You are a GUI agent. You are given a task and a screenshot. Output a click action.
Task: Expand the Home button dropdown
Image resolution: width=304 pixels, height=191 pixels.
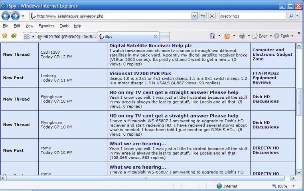point(219,36)
